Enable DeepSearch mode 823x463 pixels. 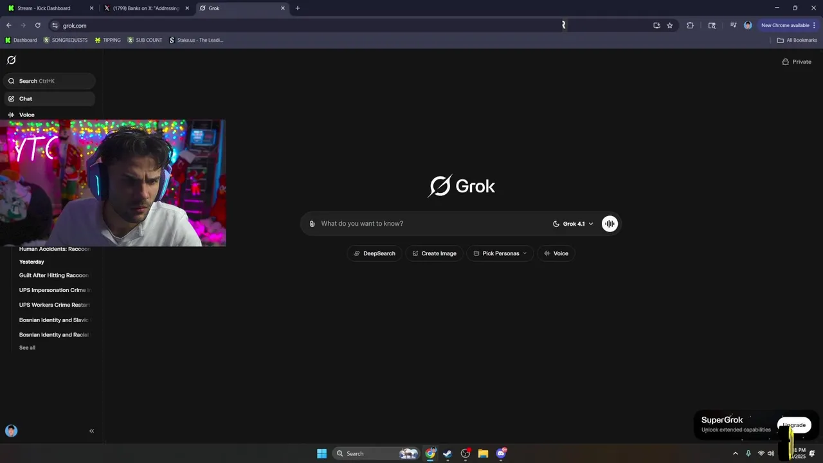coord(375,253)
